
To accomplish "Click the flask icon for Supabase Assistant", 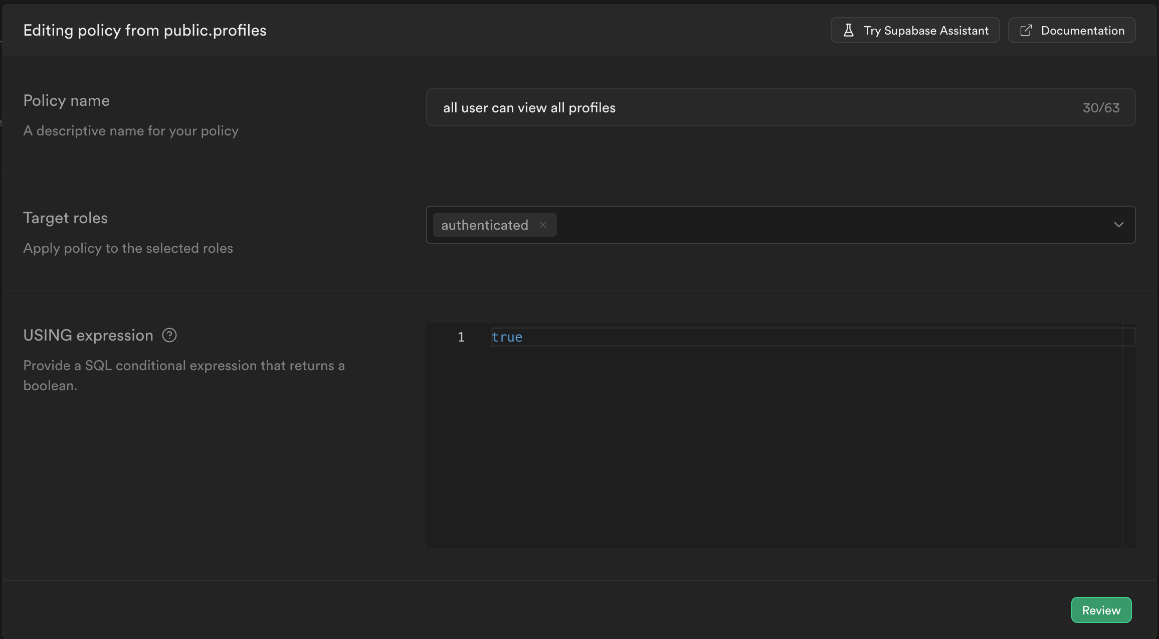I will 848,31.
